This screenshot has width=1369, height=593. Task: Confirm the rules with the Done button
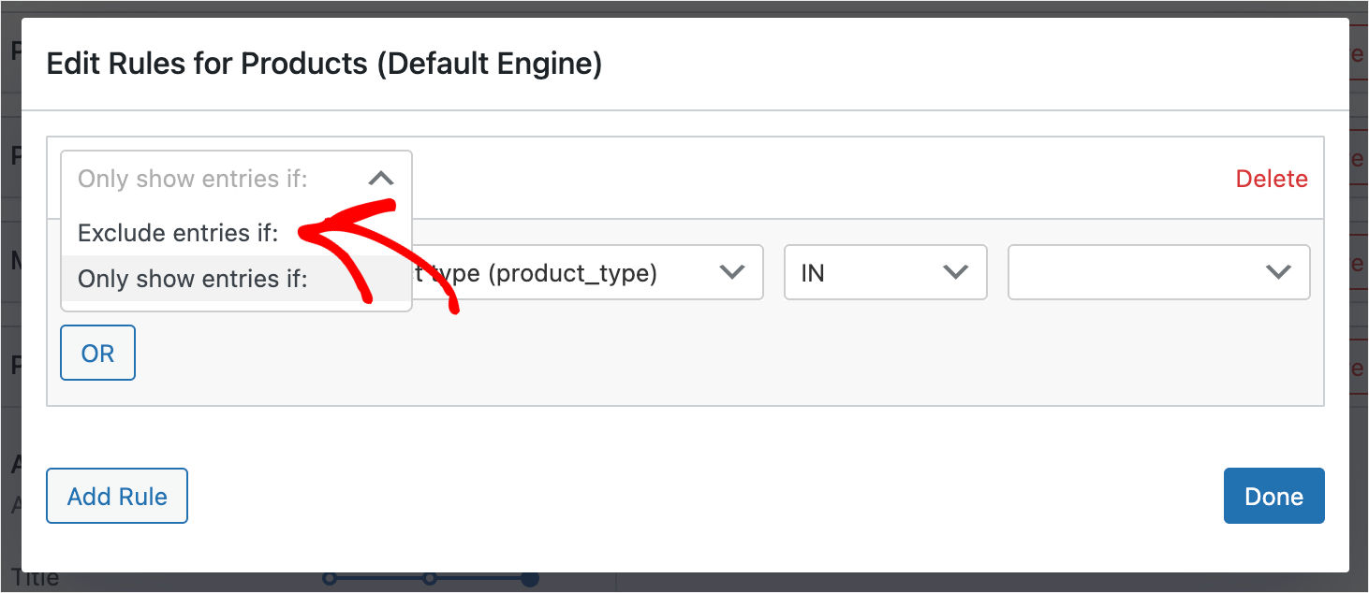tap(1273, 496)
